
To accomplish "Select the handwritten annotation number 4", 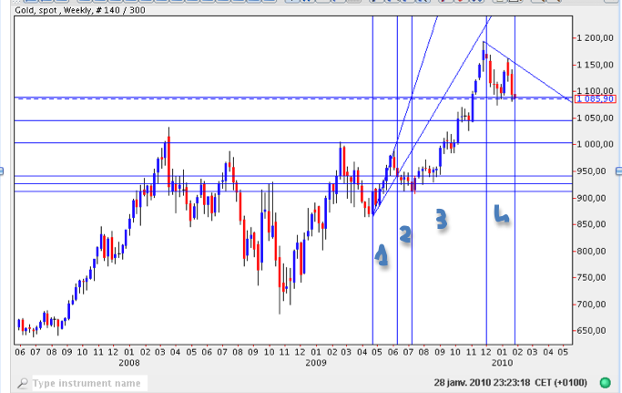I will [x=500, y=214].
